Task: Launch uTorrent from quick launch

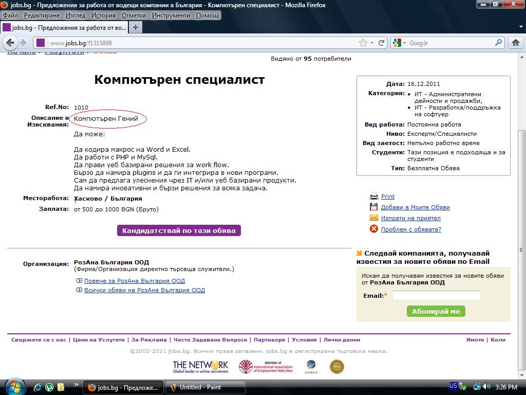Action: [x=49, y=387]
